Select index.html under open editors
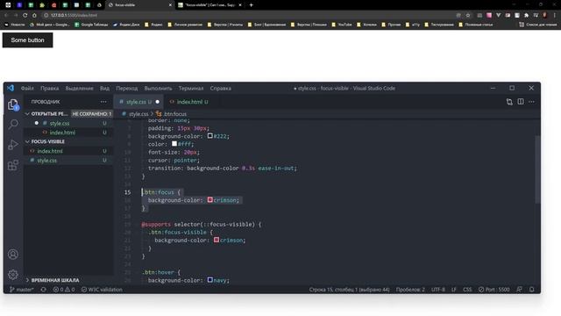 click(x=68, y=133)
